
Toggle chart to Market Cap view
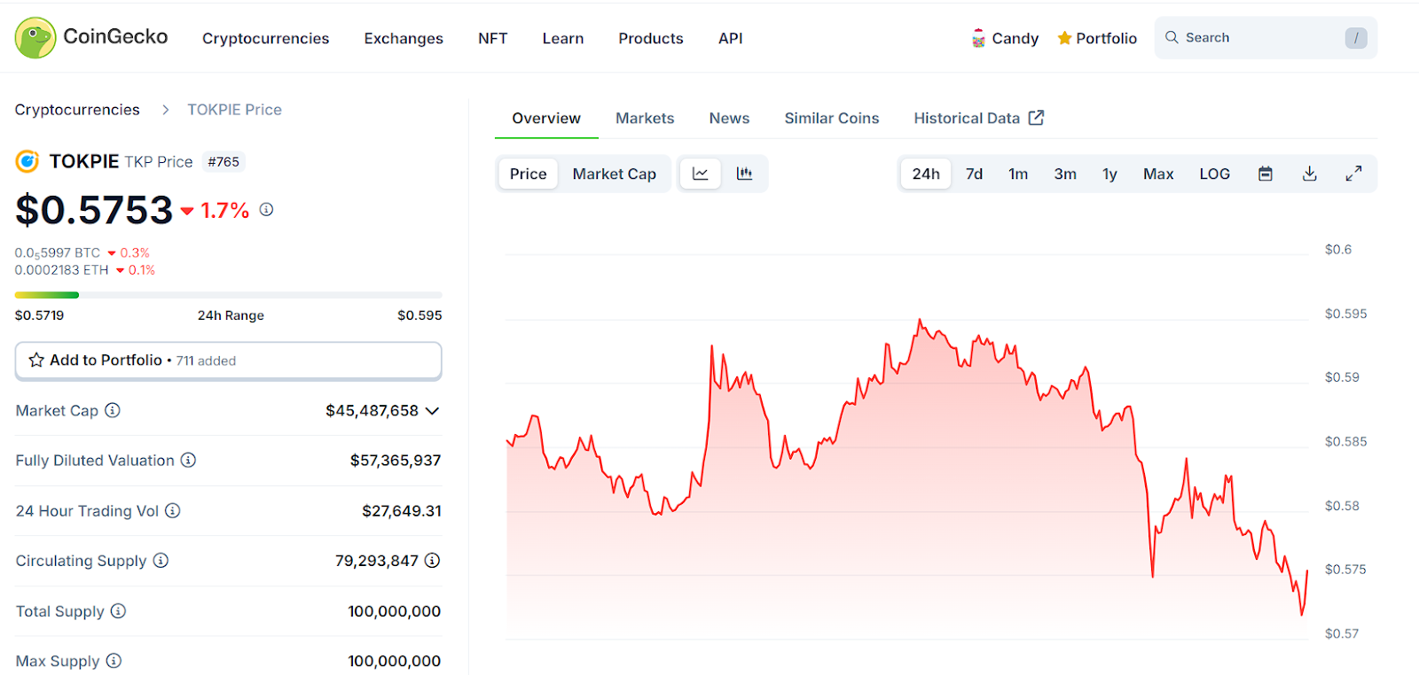tap(614, 174)
